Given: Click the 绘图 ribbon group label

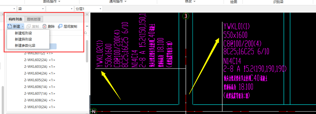Looking at the screenshot, I should click(233, 2).
